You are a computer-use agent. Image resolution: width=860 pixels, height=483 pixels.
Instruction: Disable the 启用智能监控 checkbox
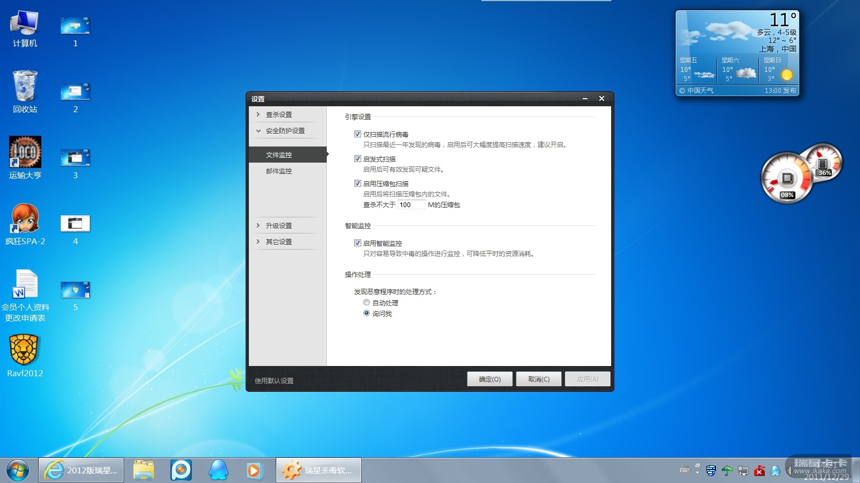[x=357, y=243]
